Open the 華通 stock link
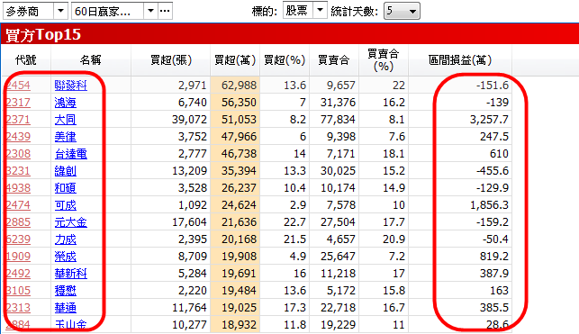The image size is (579, 334). tap(66, 307)
